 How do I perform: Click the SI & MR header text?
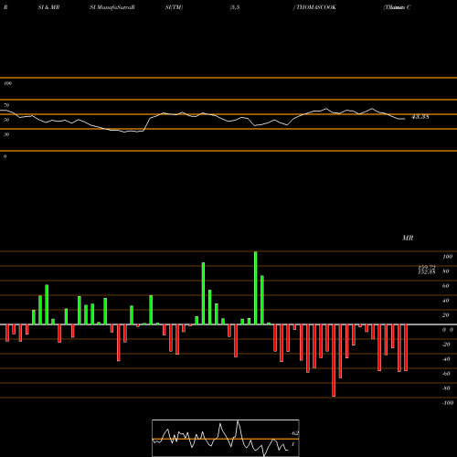coord(48,7)
